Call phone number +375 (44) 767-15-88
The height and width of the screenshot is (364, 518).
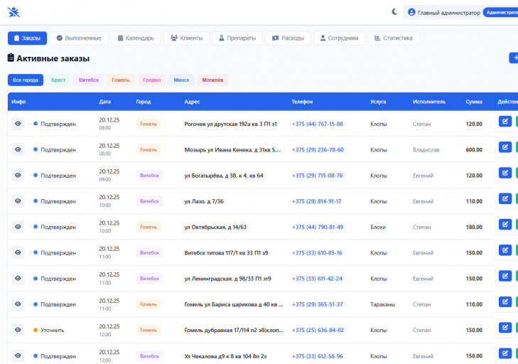(x=317, y=124)
